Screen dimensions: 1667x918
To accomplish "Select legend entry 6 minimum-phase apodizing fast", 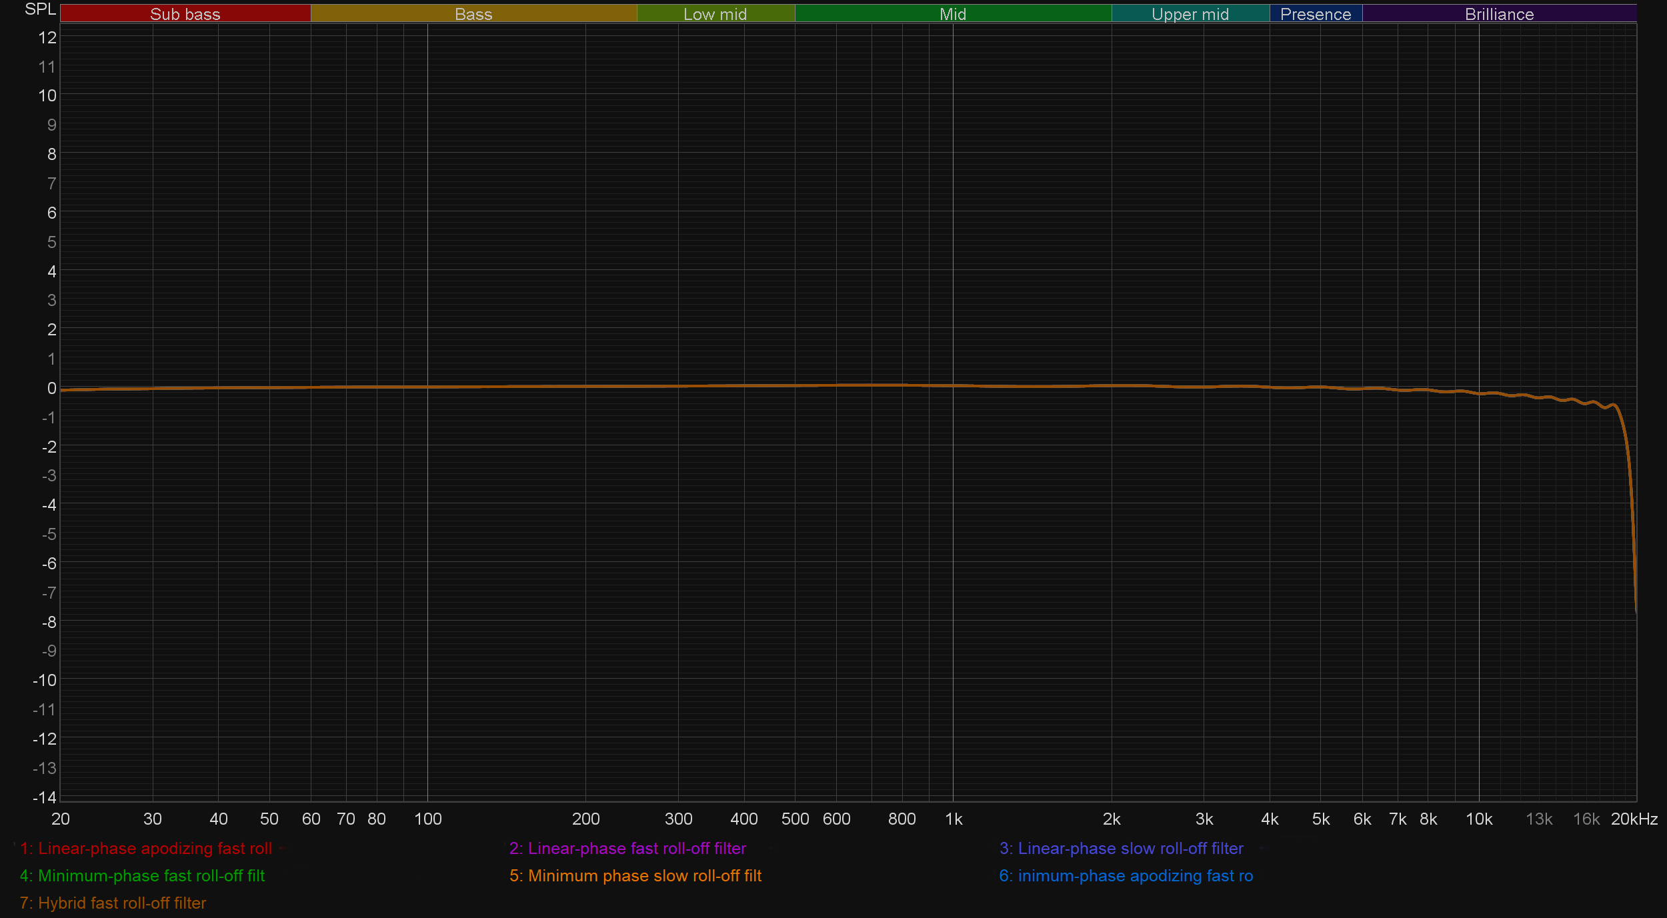I will click(x=1126, y=876).
